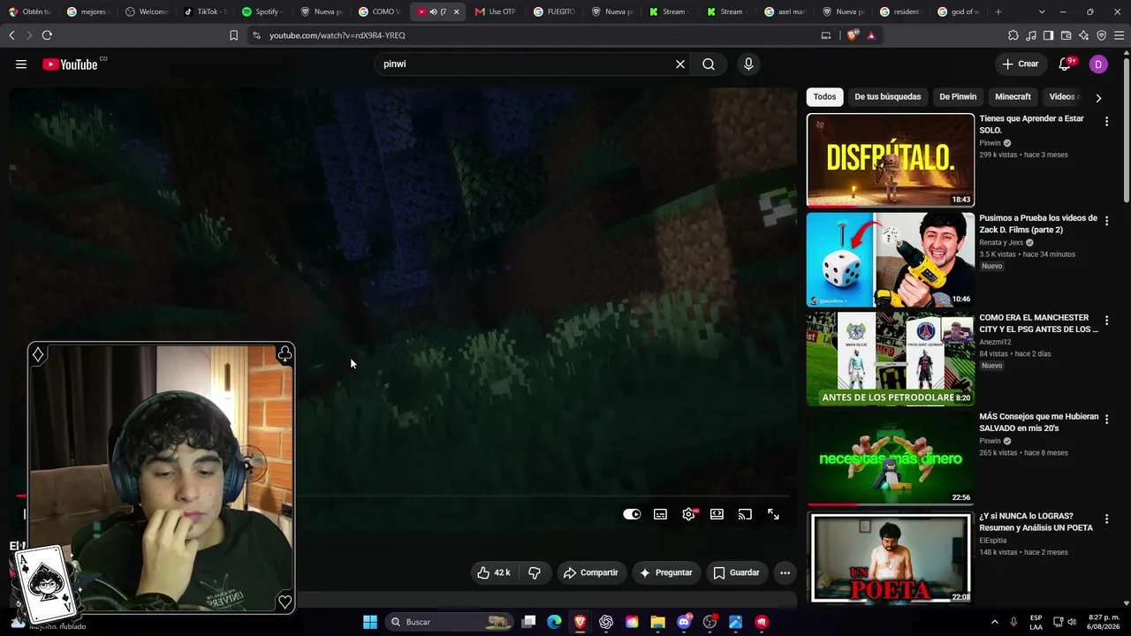Image resolution: width=1131 pixels, height=636 pixels.
Task: Open the tab search dropdown arrow
Action: pyautogui.click(x=1042, y=11)
